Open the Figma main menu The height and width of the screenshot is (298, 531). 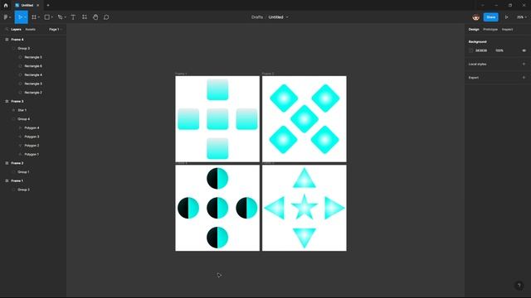[x=7, y=17]
